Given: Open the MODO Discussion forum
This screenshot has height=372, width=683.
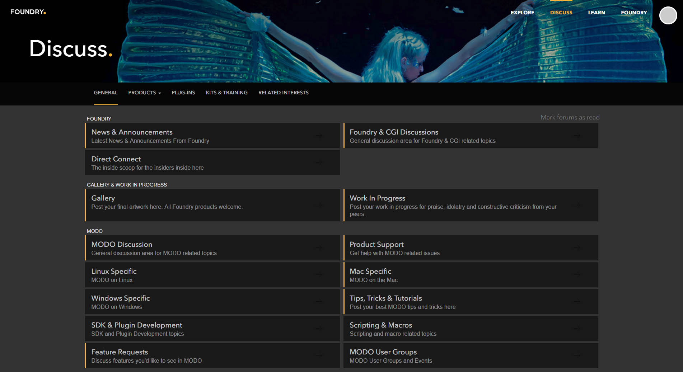Looking at the screenshot, I should pos(122,244).
